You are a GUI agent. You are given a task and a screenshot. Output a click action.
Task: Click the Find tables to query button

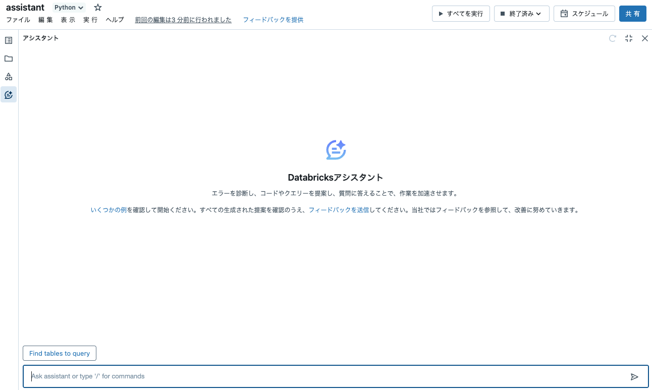(59, 353)
